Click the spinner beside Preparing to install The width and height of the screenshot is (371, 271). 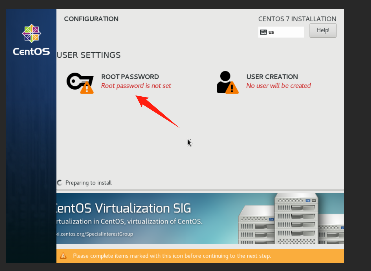coord(60,183)
